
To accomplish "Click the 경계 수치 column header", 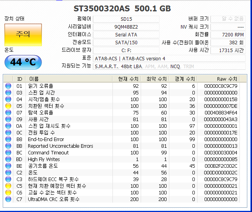I will 183,79.
